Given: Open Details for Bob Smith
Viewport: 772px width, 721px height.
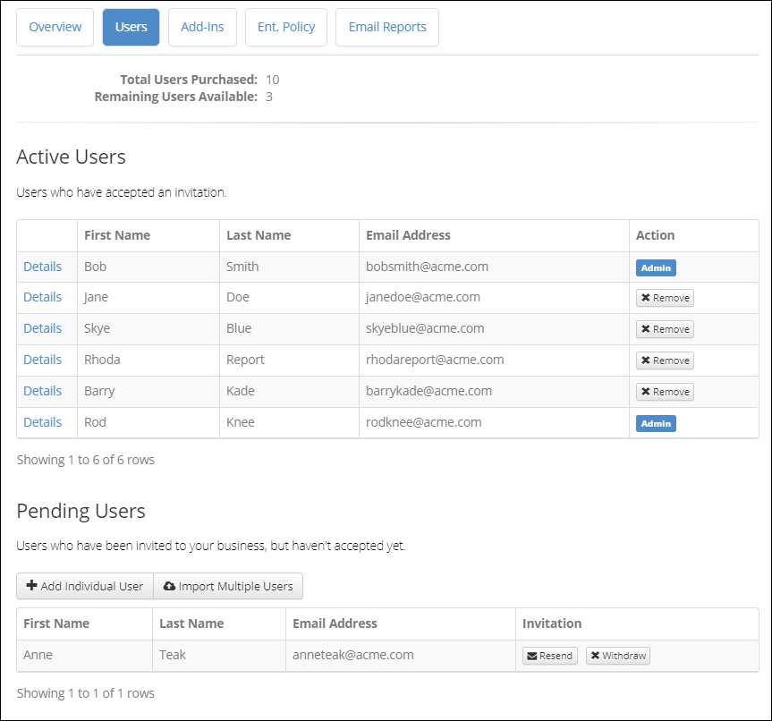Looking at the screenshot, I should coord(42,267).
